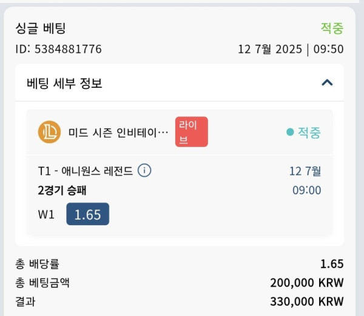The height and width of the screenshot is (316, 364).
Task: Open the info icon beside T1 match name
Action: point(144,171)
